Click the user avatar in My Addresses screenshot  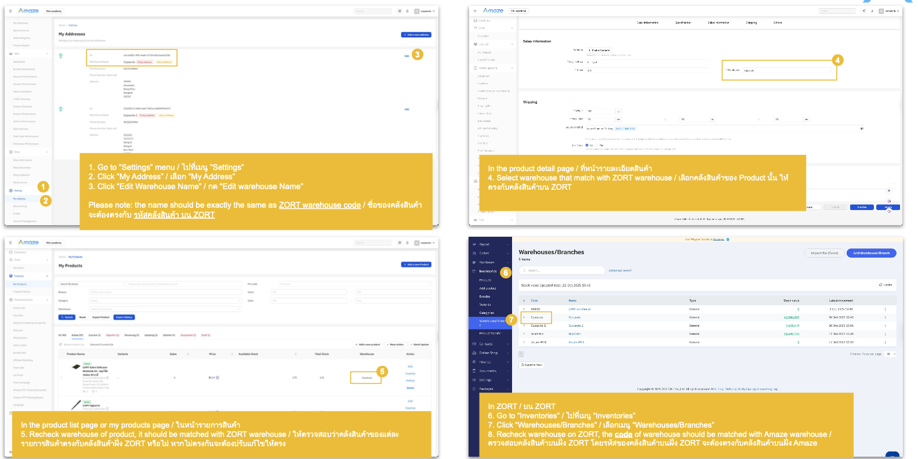tap(416, 11)
